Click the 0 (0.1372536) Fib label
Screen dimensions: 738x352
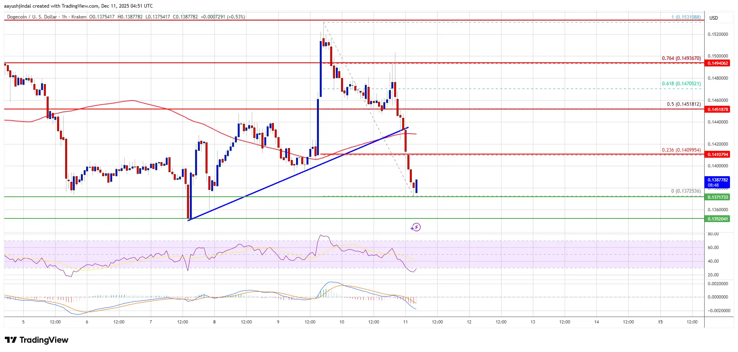point(686,191)
